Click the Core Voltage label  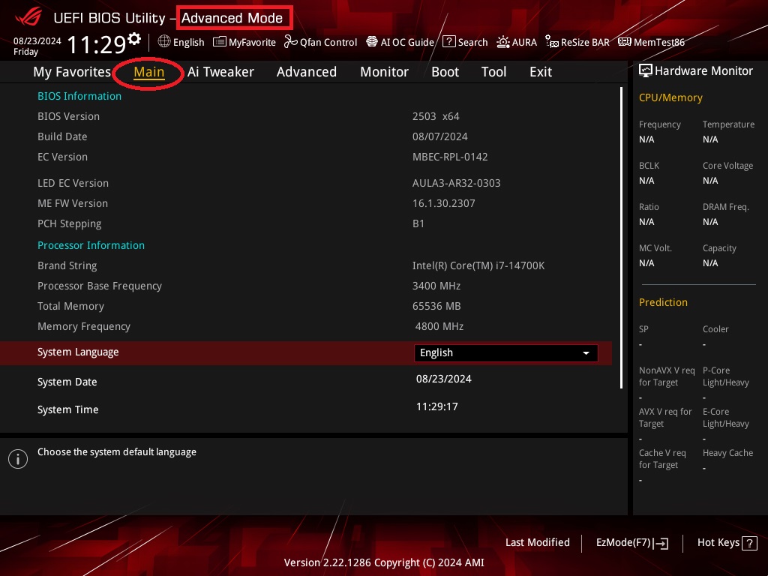coord(727,166)
